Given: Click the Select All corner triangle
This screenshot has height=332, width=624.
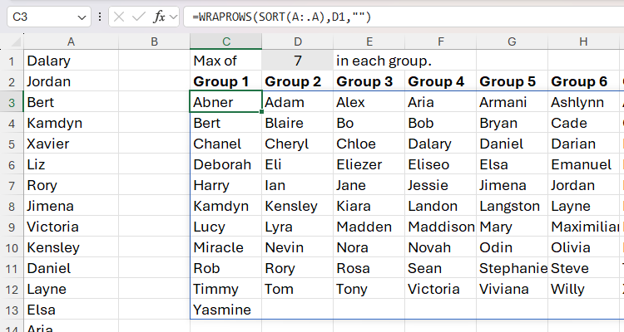Looking at the screenshot, I should [15, 41].
